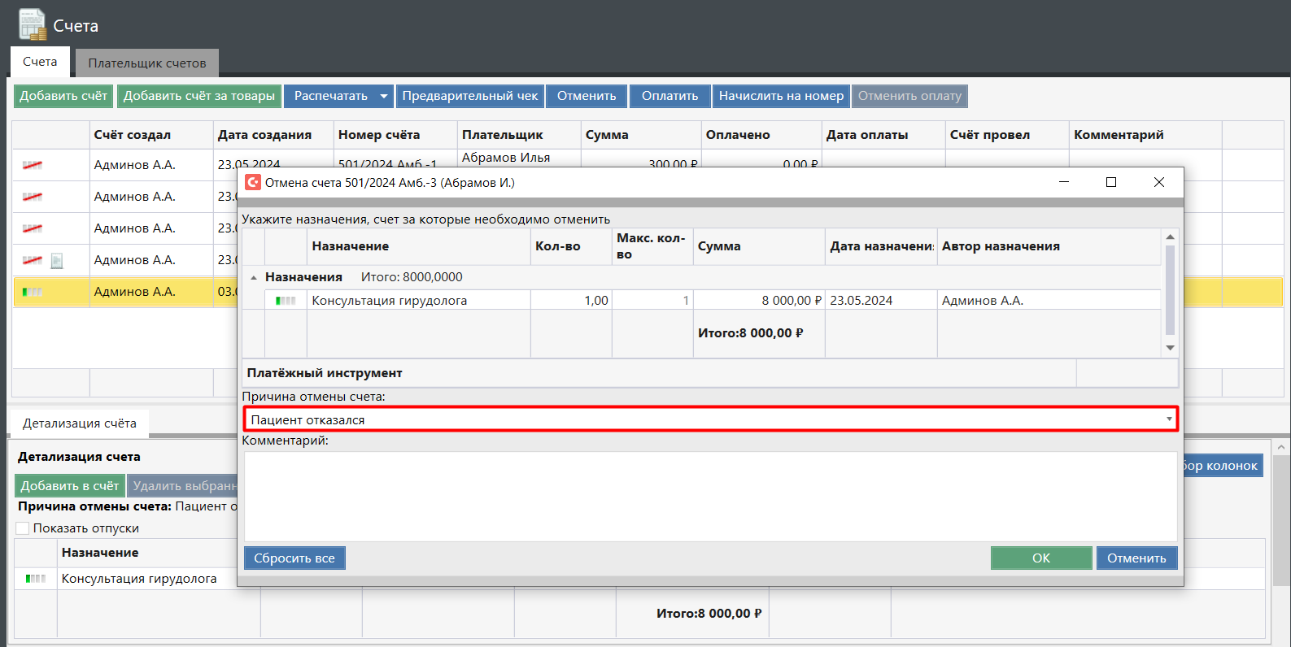Open the Причина отмены счета dropdown
Image resolution: width=1291 pixels, height=647 pixels.
pos(1169,419)
